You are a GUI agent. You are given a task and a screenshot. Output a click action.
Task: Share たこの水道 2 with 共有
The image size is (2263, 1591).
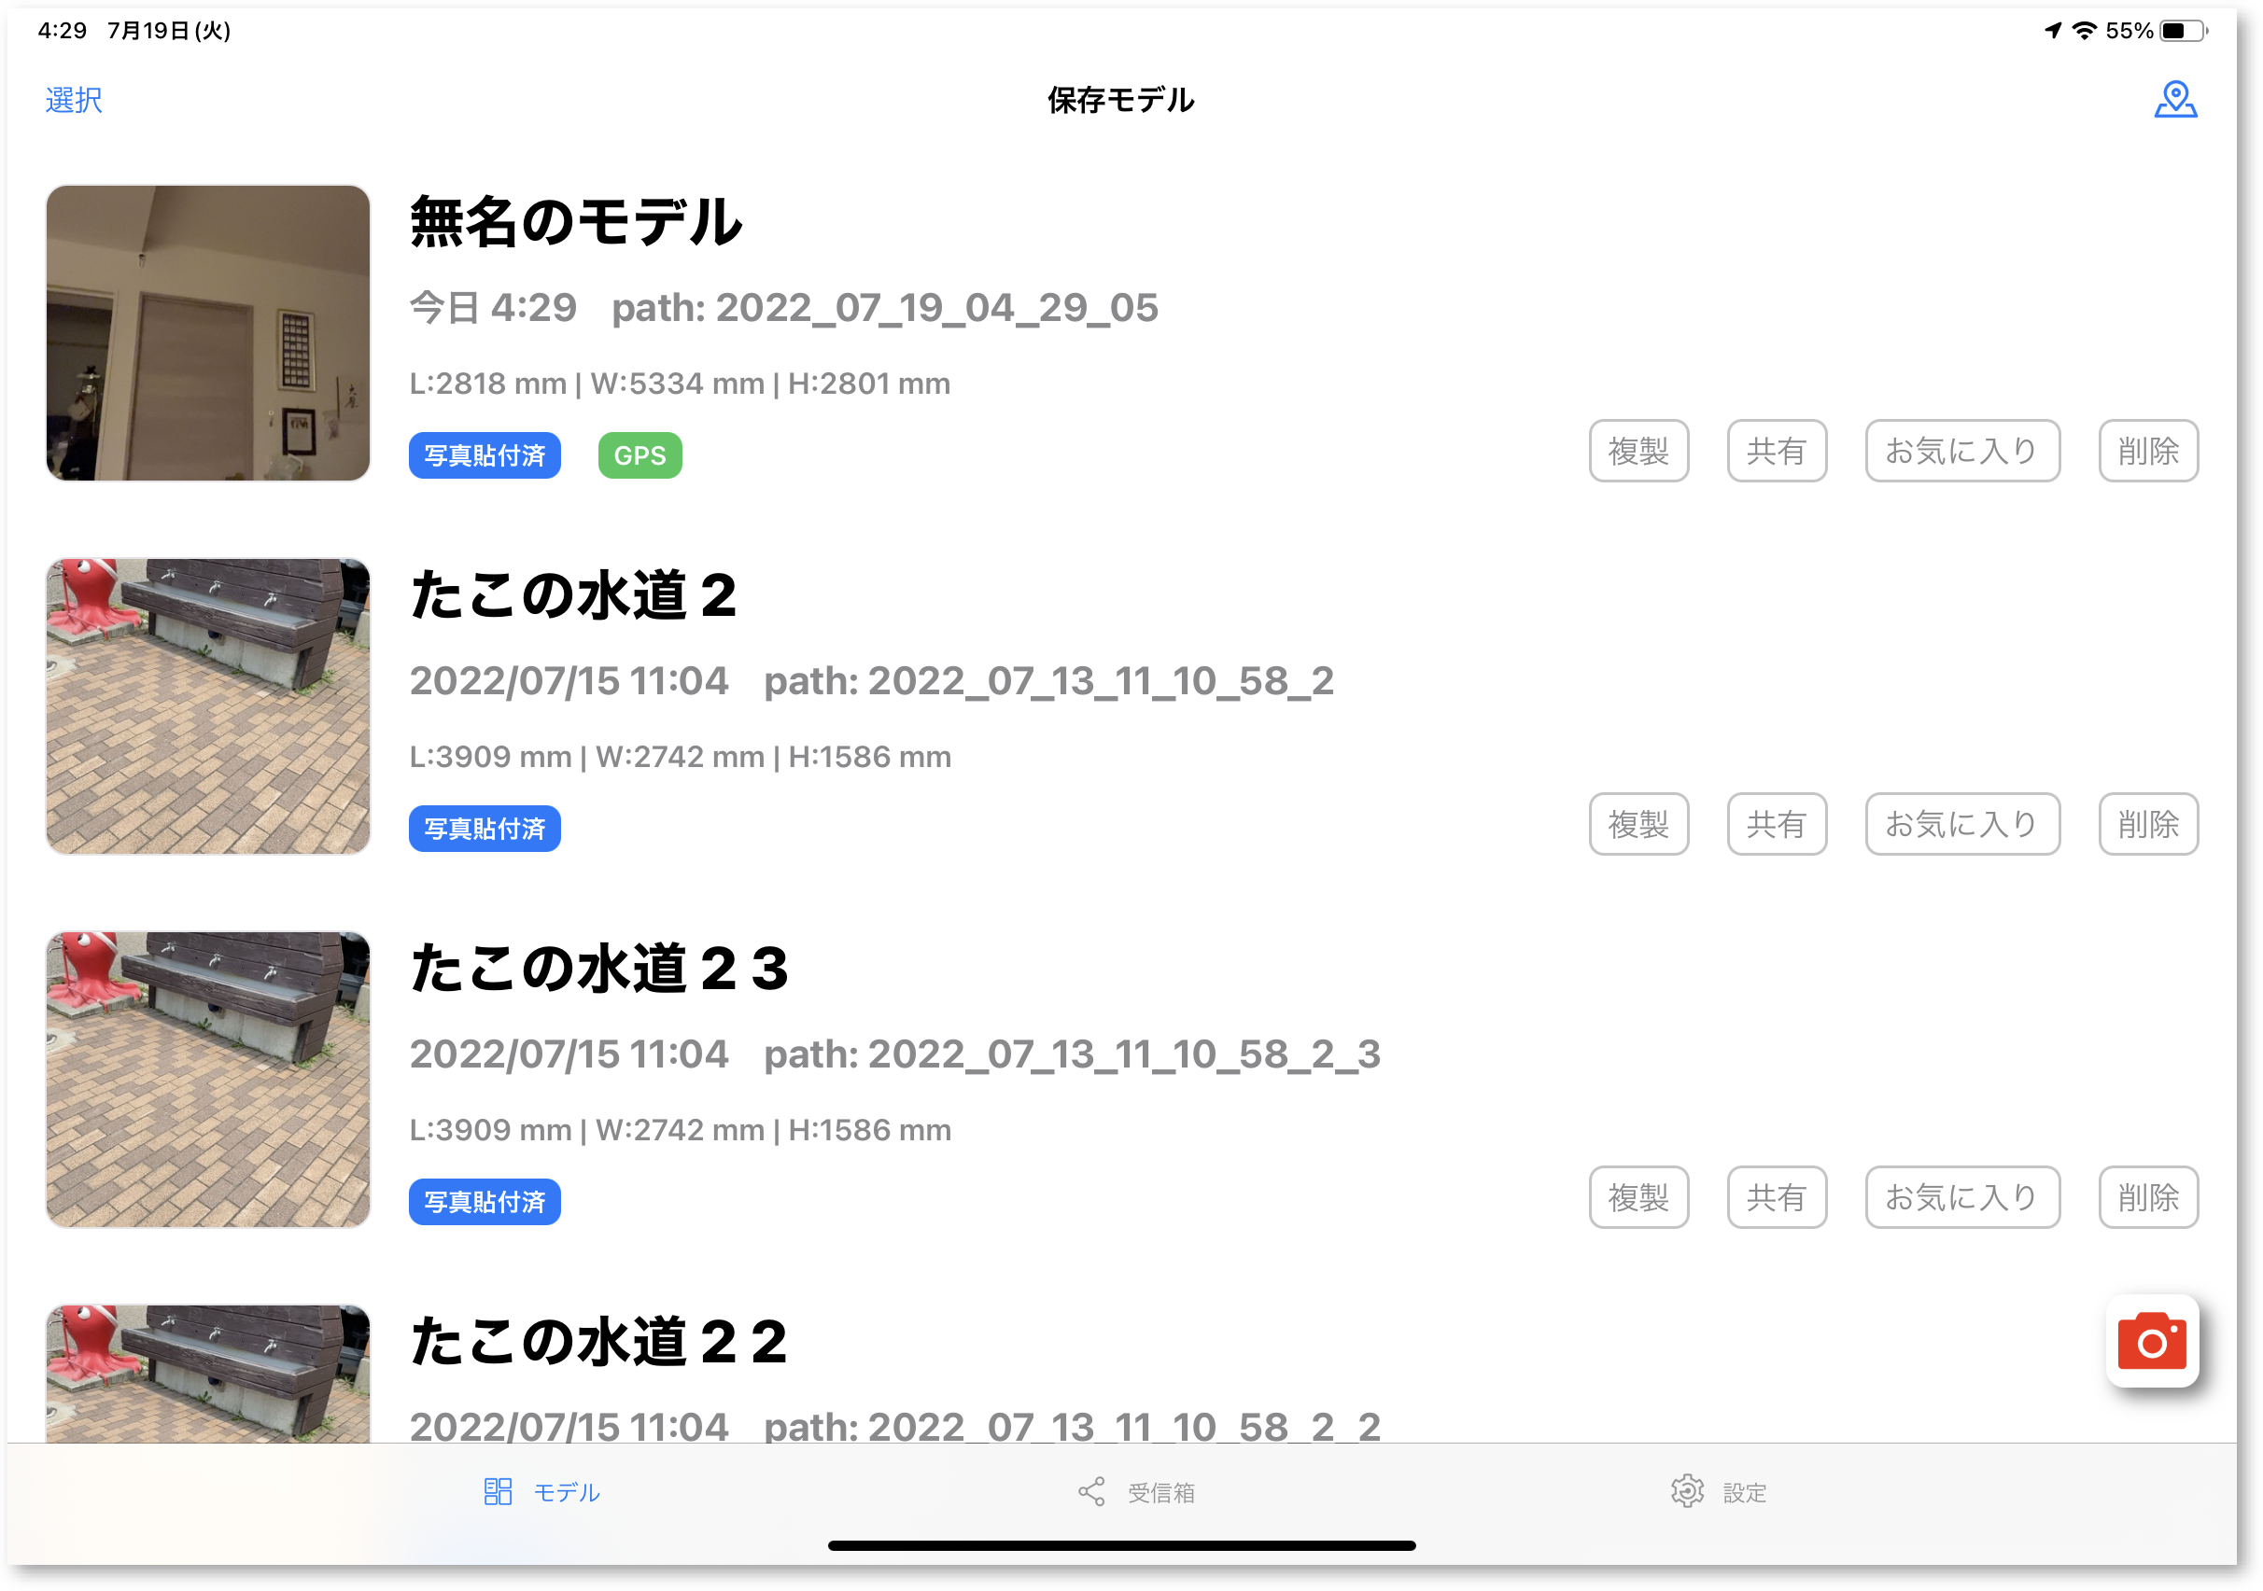[x=1776, y=824]
